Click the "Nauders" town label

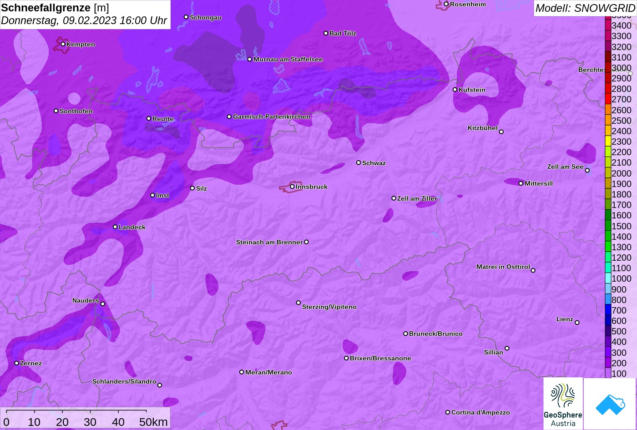click(x=86, y=300)
